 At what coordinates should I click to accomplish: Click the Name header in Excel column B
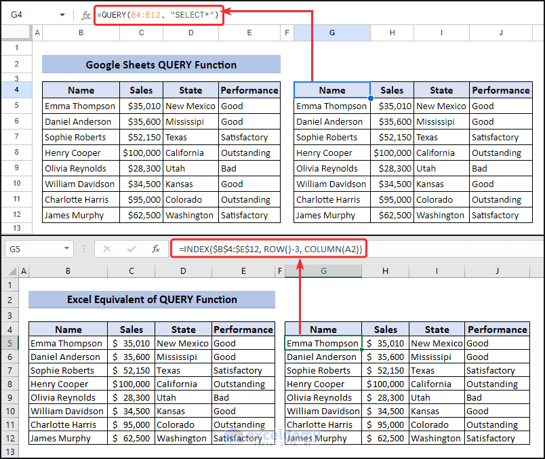[x=68, y=330]
